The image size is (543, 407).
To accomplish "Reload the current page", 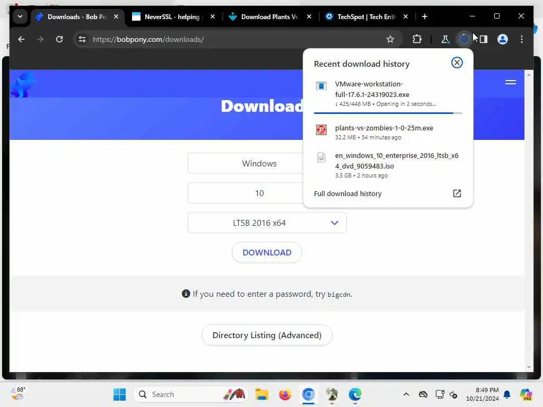I will pos(59,39).
